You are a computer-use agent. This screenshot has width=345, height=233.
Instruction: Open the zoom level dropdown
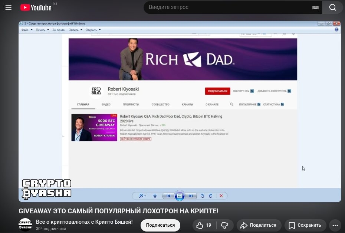[142, 196]
